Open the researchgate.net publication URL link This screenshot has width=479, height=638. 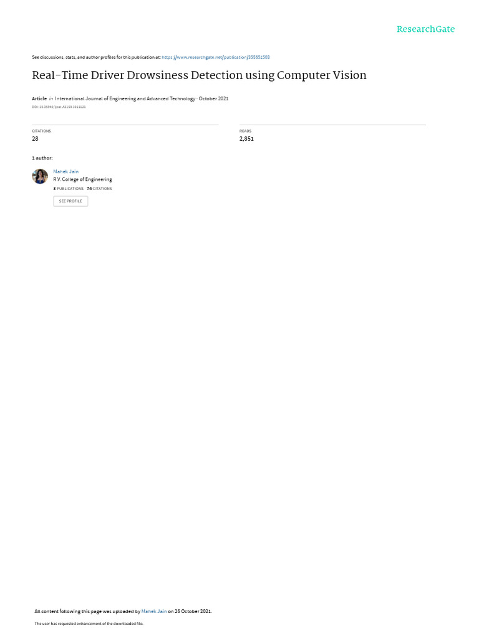[215, 57]
